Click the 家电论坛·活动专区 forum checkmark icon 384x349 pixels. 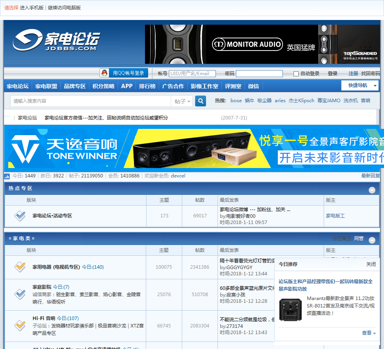[20, 216]
